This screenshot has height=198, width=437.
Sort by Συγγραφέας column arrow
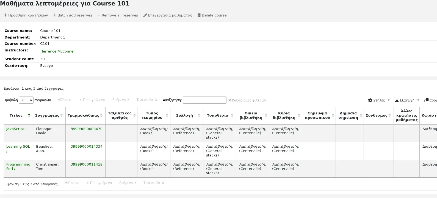point(62,115)
